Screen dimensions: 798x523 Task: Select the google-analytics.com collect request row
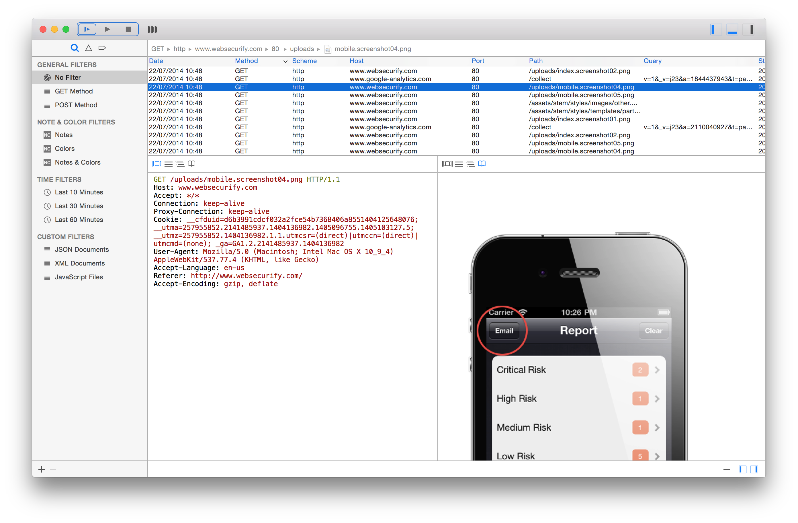390,79
